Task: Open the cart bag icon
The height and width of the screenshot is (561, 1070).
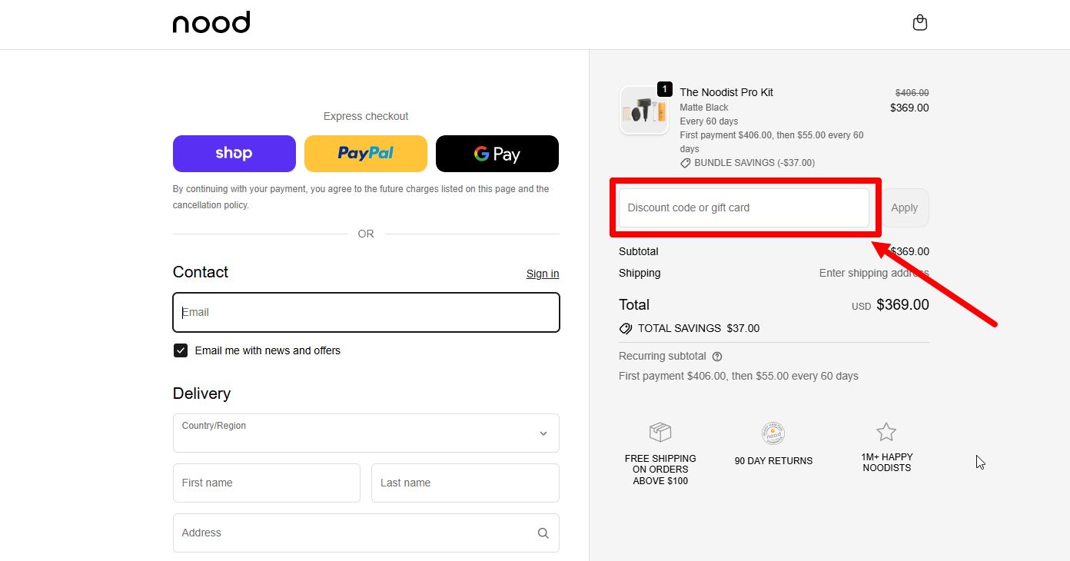Action: tap(919, 22)
